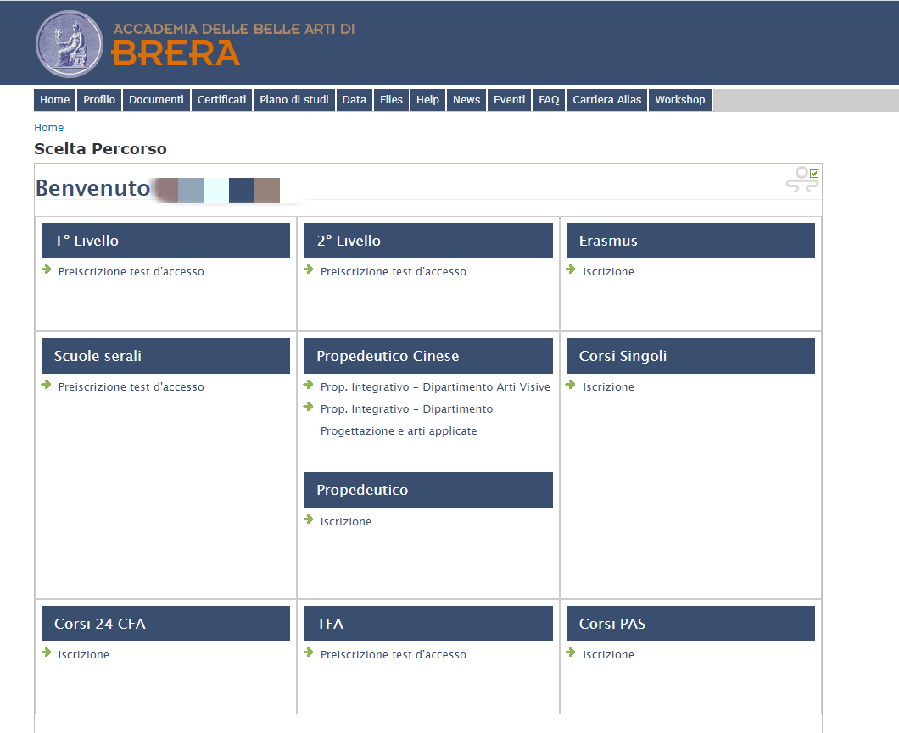Open the FAQ menu item
The width and height of the screenshot is (899, 733).
(x=549, y=100)
